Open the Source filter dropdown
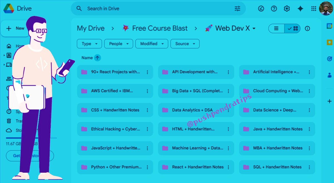Screen dimensions: 334x183 [185, 44]
